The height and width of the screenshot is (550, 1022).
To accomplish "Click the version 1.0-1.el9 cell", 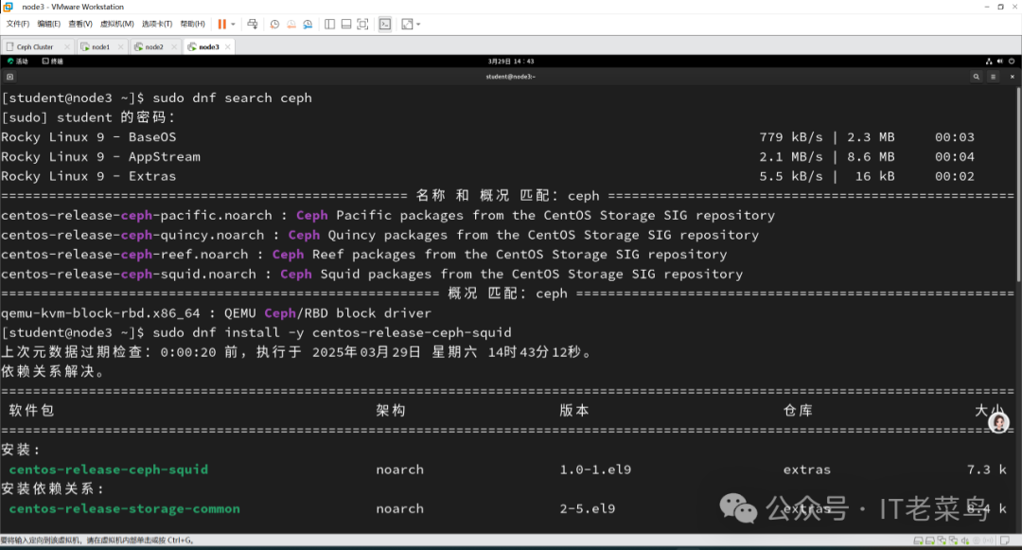I will point(595,470).
